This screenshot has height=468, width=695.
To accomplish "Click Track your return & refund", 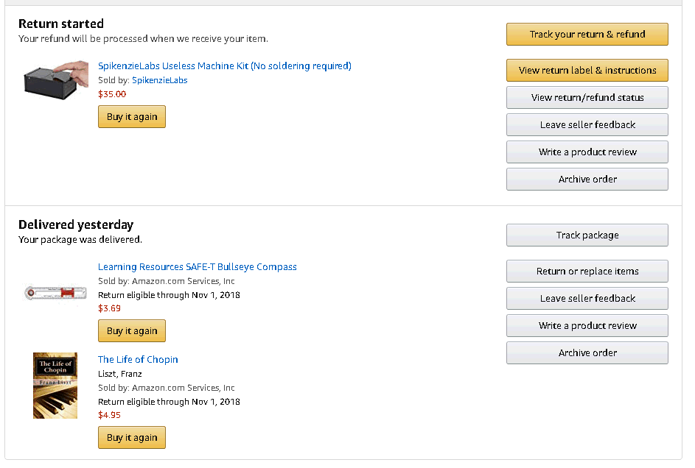I will [587, 34].
